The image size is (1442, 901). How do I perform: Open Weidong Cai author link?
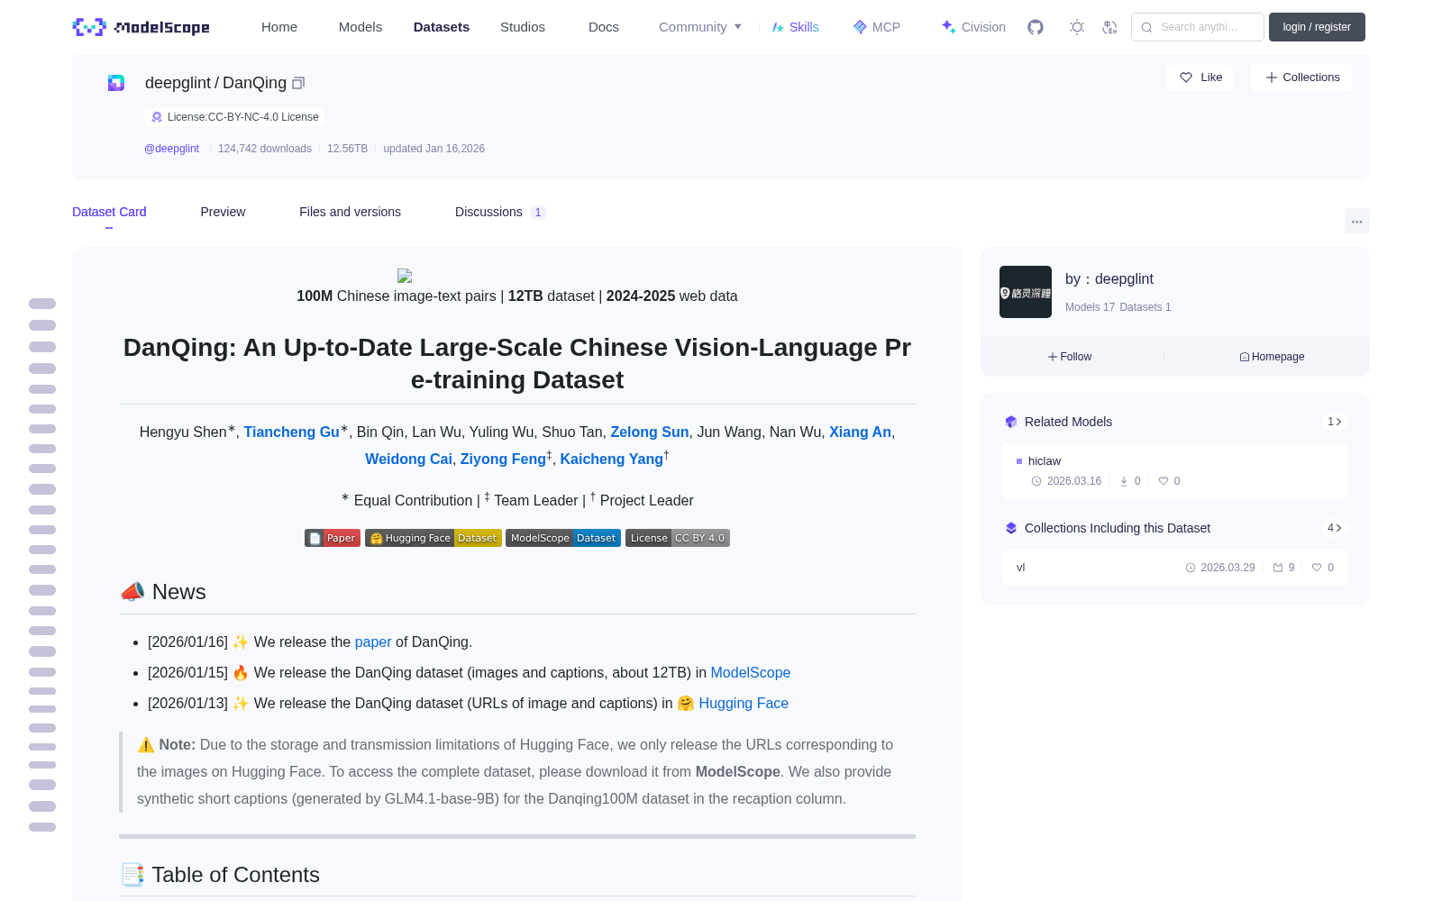(408, 460)
